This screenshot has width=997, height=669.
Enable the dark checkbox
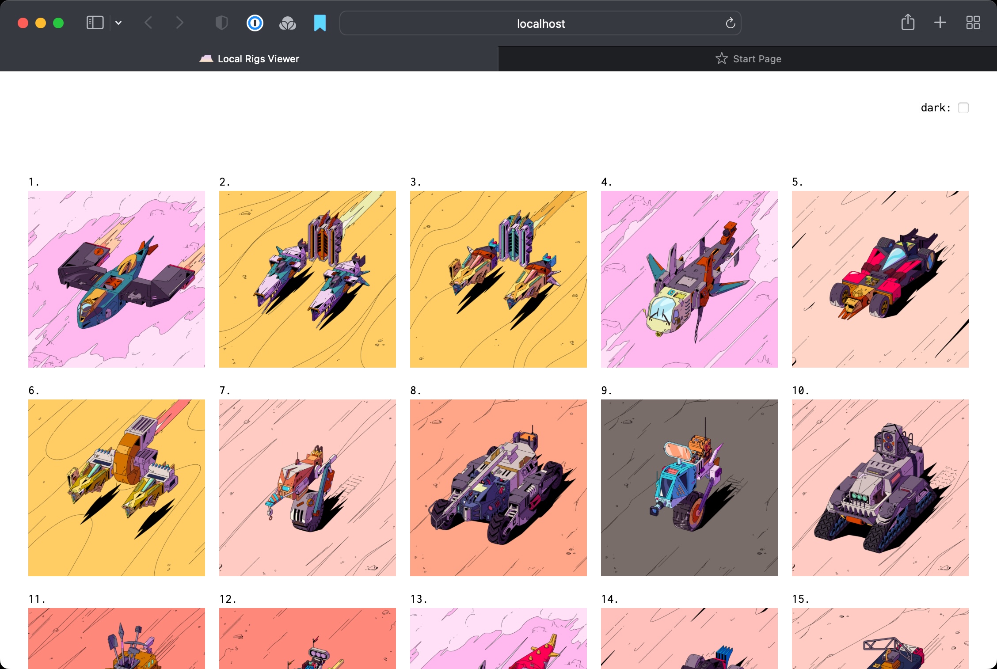coord(963,108)
